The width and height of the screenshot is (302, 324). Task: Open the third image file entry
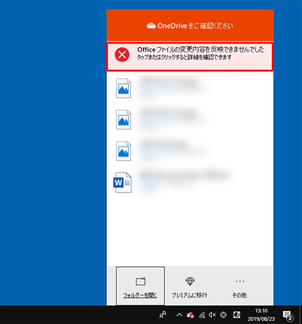point(190,151)
